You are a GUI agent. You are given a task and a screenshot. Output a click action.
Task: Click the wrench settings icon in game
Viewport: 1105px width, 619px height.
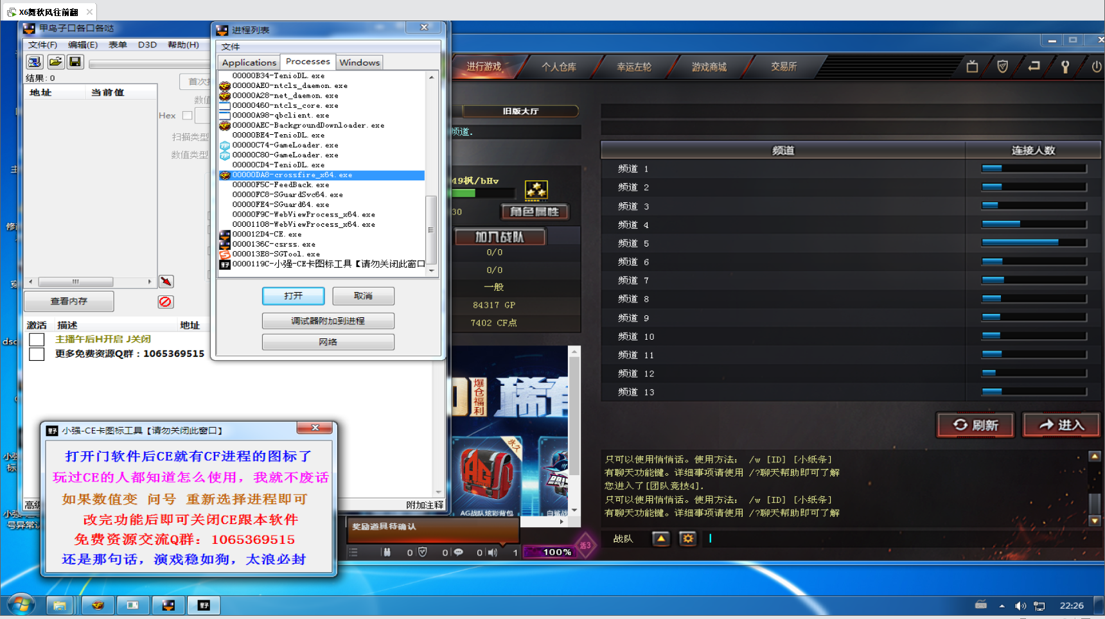(1065, 67)
